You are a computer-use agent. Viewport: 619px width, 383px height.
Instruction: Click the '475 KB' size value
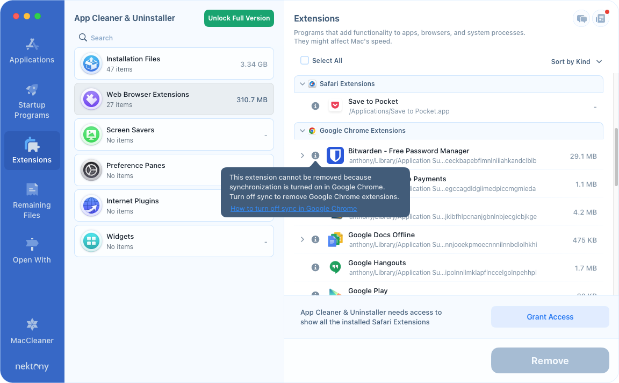[585, 240]
